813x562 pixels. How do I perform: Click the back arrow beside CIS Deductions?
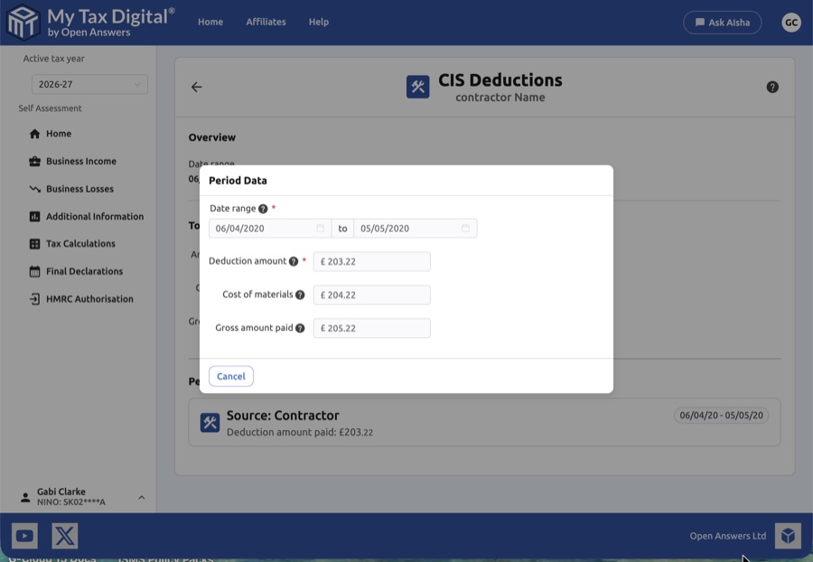[x=196, y=87]
